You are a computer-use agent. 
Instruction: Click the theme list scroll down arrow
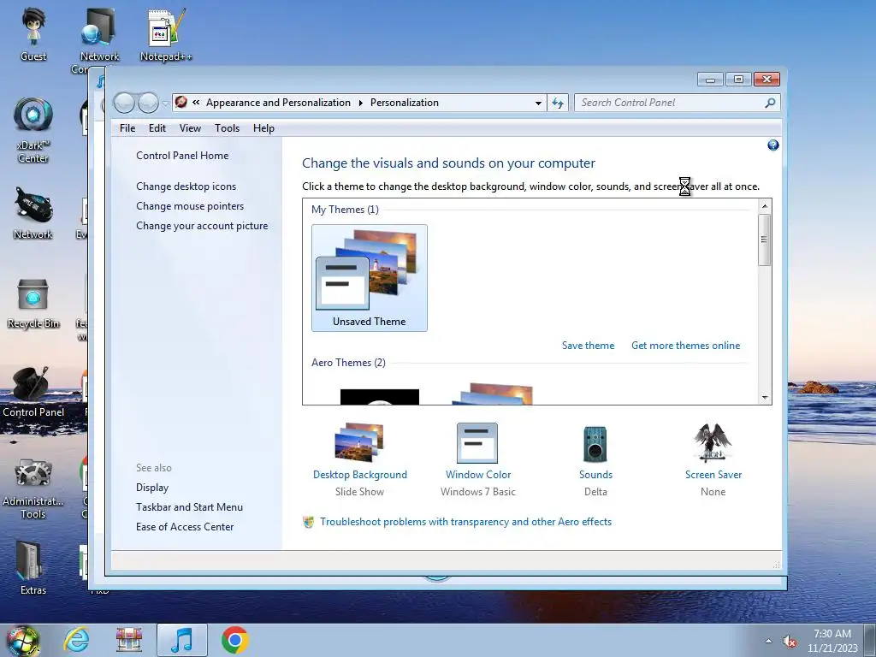tap(765, 398)
